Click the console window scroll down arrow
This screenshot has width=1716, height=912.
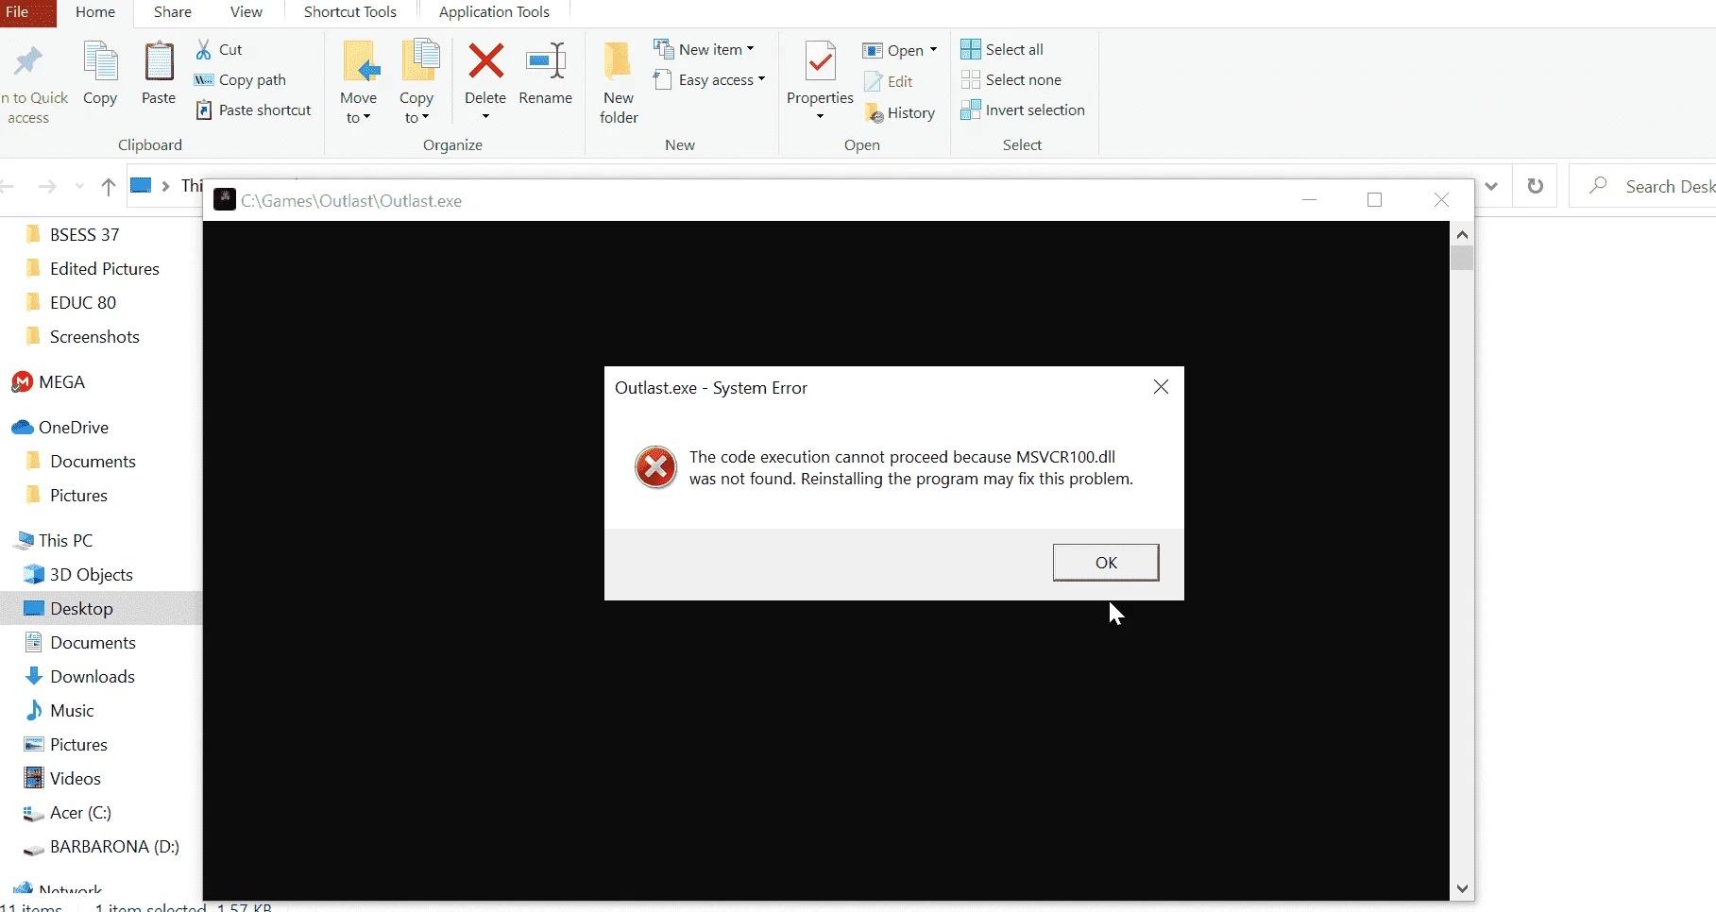pyautogui.click(x=1462, y=888)
